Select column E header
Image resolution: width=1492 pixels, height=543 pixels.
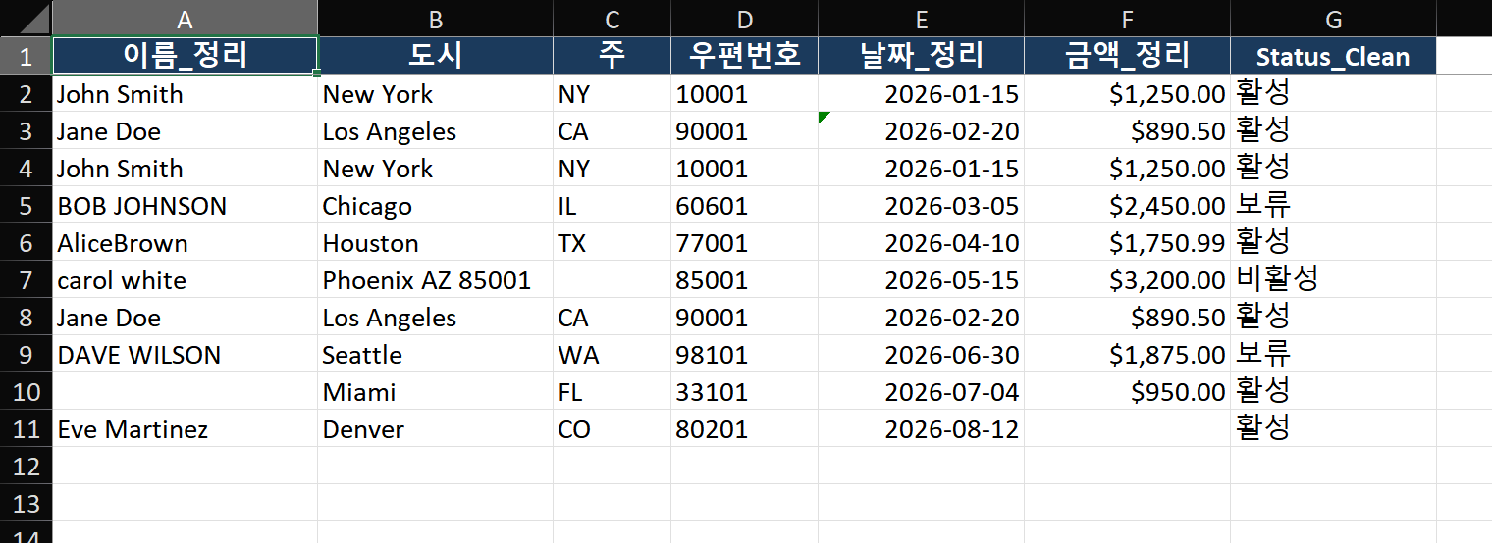[922, 19]
